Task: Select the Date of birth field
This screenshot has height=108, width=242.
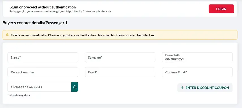Action: point(197,58)
